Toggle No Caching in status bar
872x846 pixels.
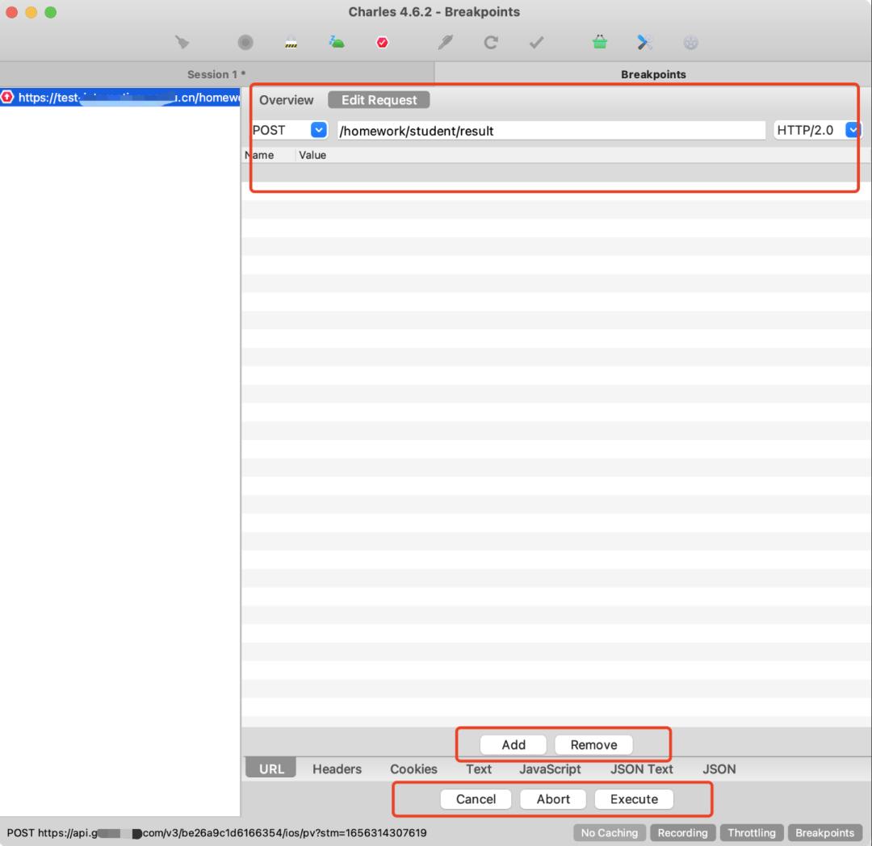pos(610,832)
